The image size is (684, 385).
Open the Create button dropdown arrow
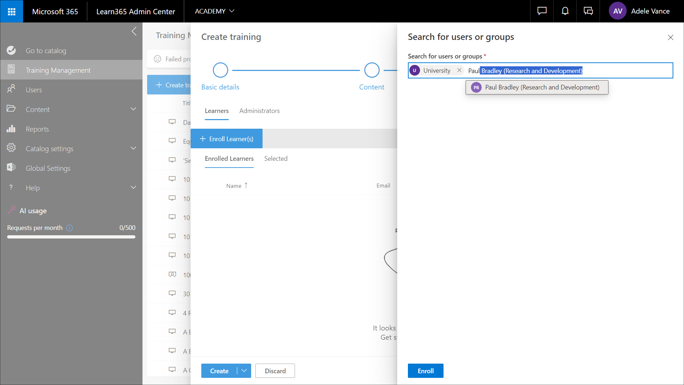[x=244, y=371]
